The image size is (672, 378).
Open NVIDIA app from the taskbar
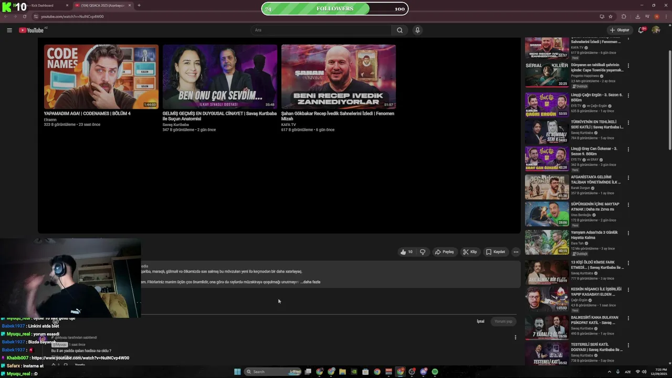pos(354,372)
